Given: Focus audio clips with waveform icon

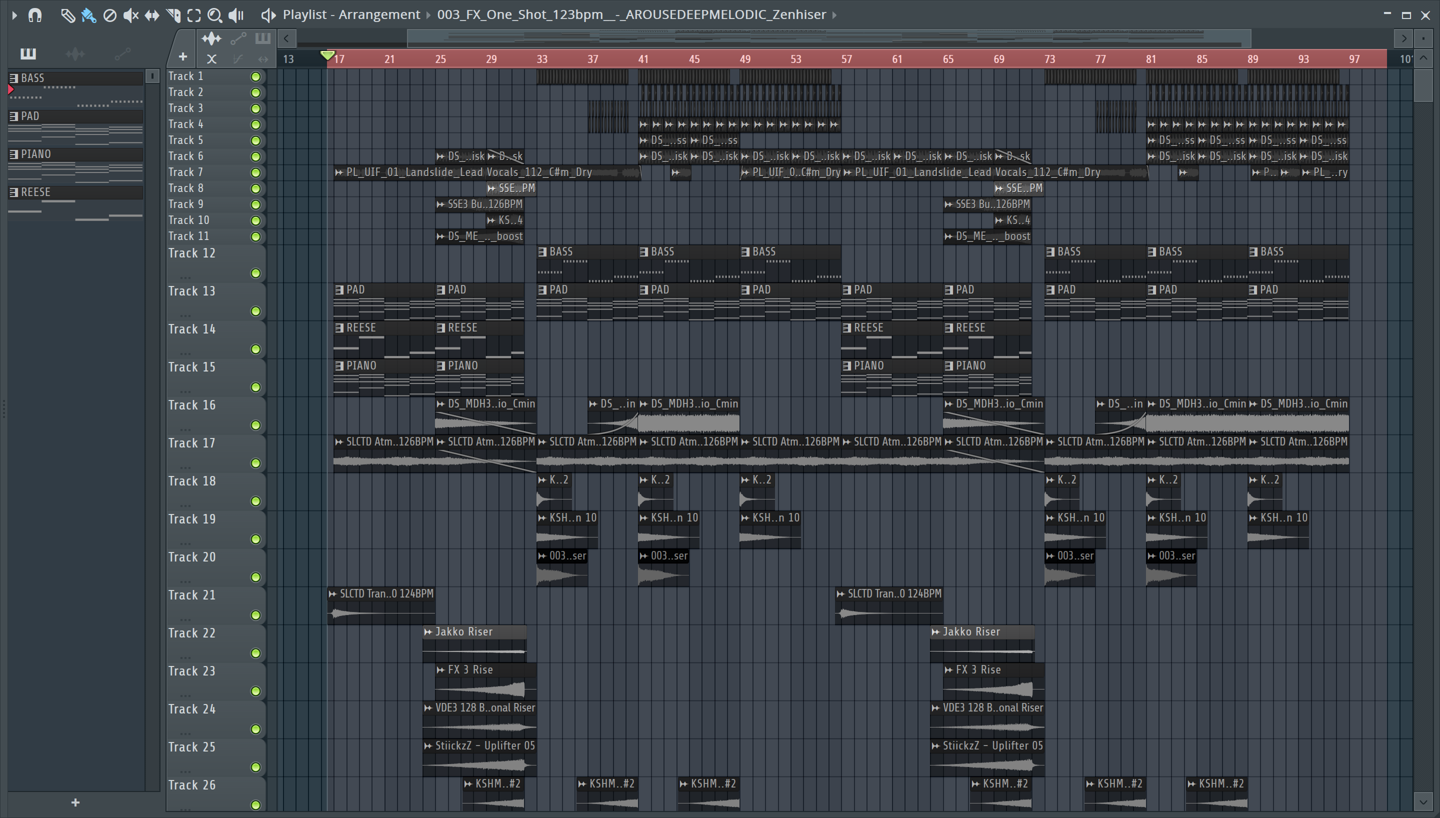Looking at the screenshot, I should [211, 39].
